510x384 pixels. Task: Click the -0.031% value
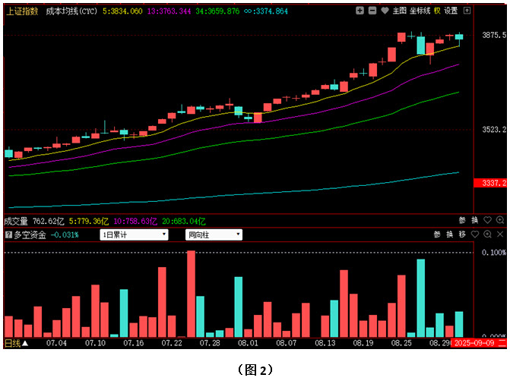pos(65,235)
